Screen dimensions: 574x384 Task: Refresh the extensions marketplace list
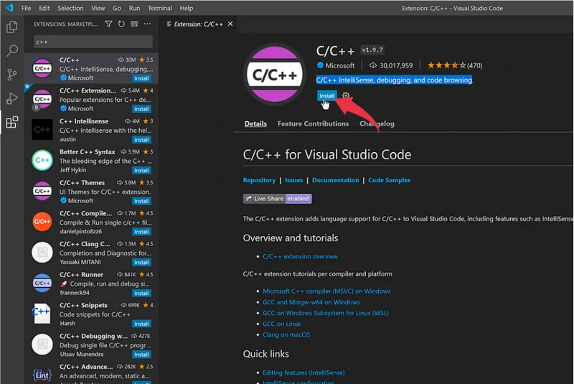[x=121, y=24]
